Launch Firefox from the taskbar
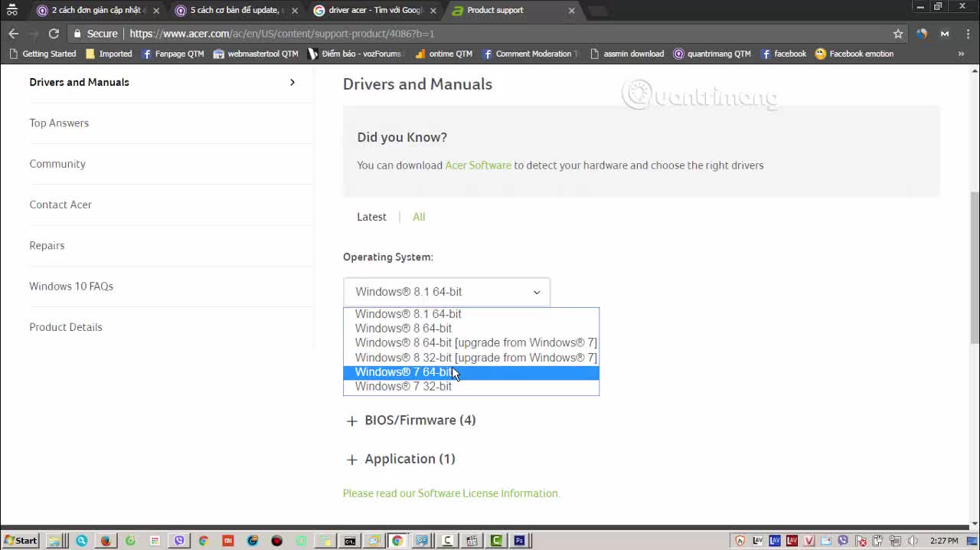980x550 pixels. click(106, 540)
